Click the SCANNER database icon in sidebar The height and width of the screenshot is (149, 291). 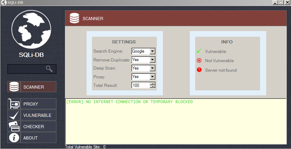point(14,87)
